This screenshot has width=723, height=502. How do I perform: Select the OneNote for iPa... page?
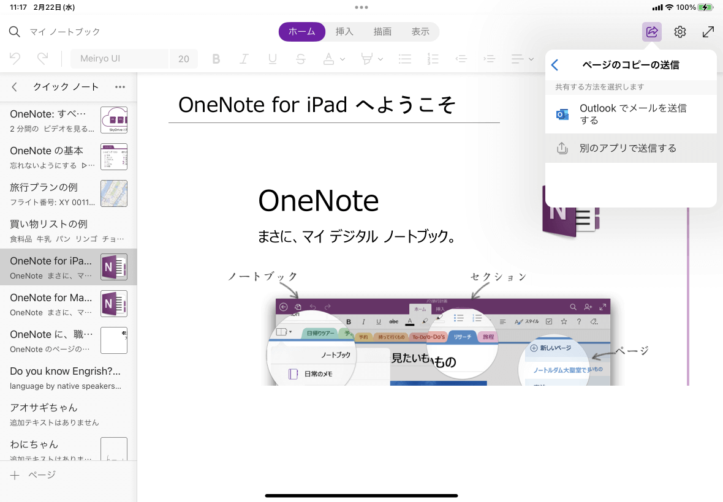pos(68,267)
